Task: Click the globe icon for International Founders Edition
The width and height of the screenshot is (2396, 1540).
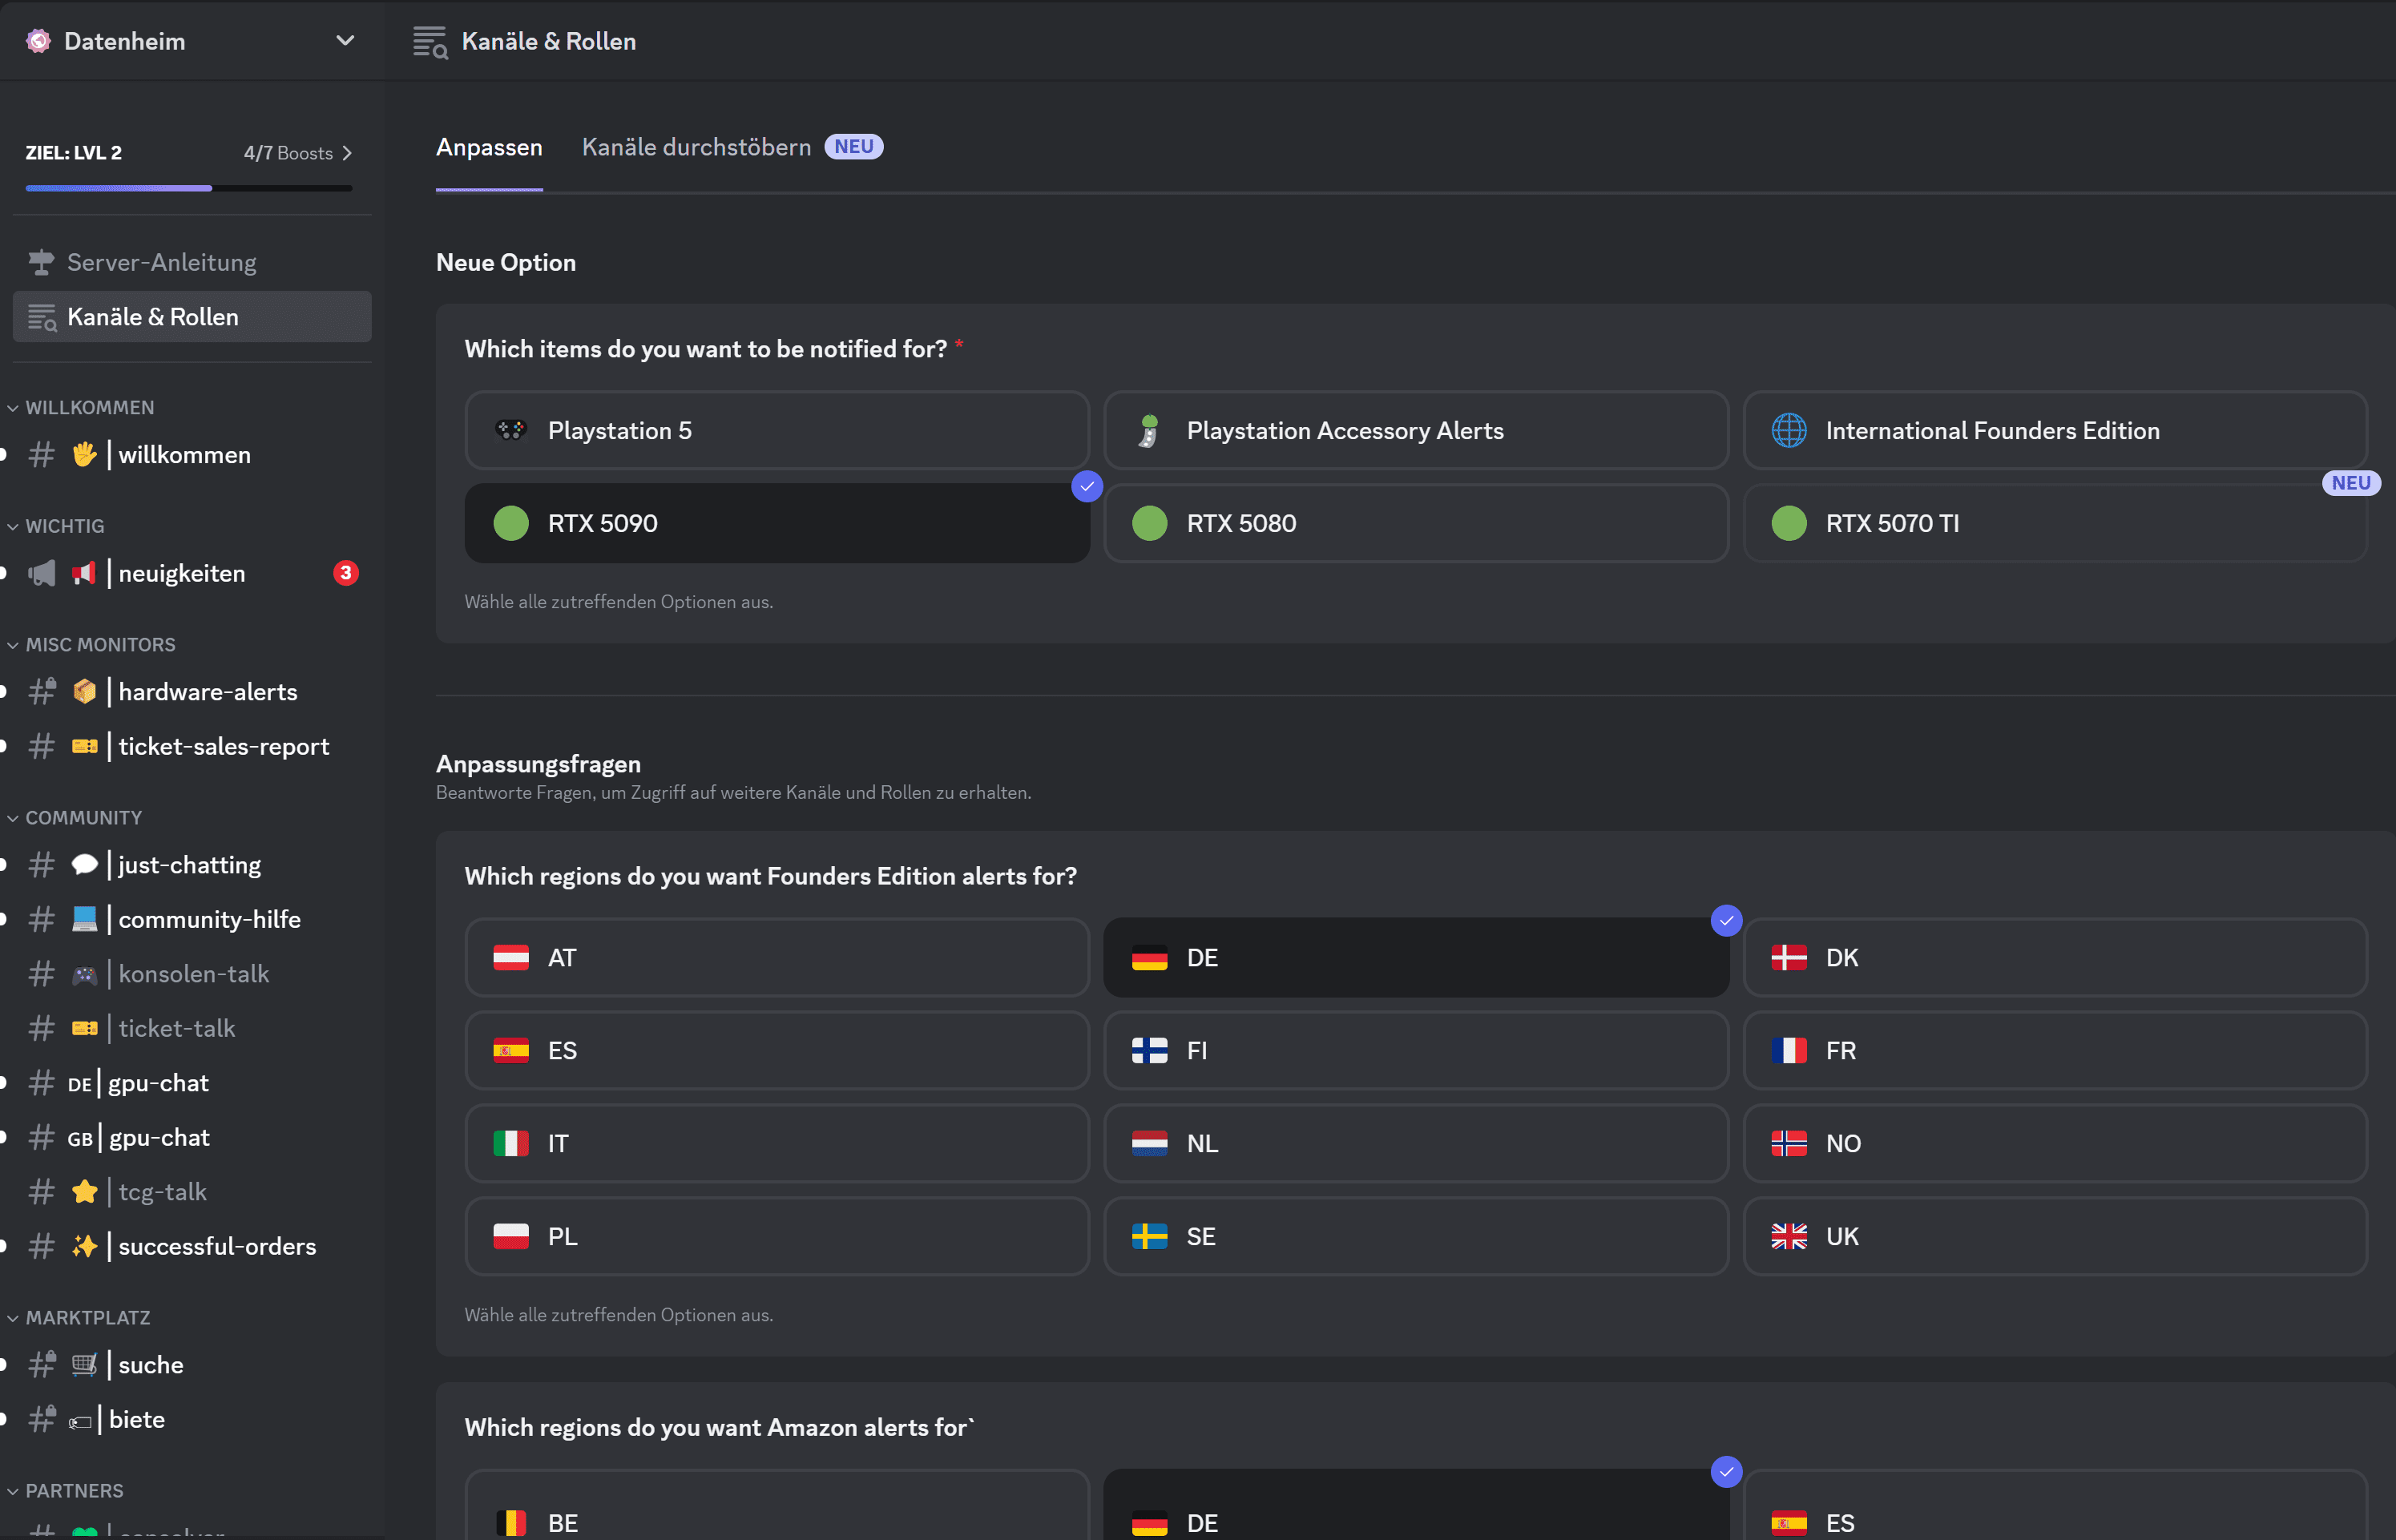Action: pyautogui.click(x=1788, y=430)
